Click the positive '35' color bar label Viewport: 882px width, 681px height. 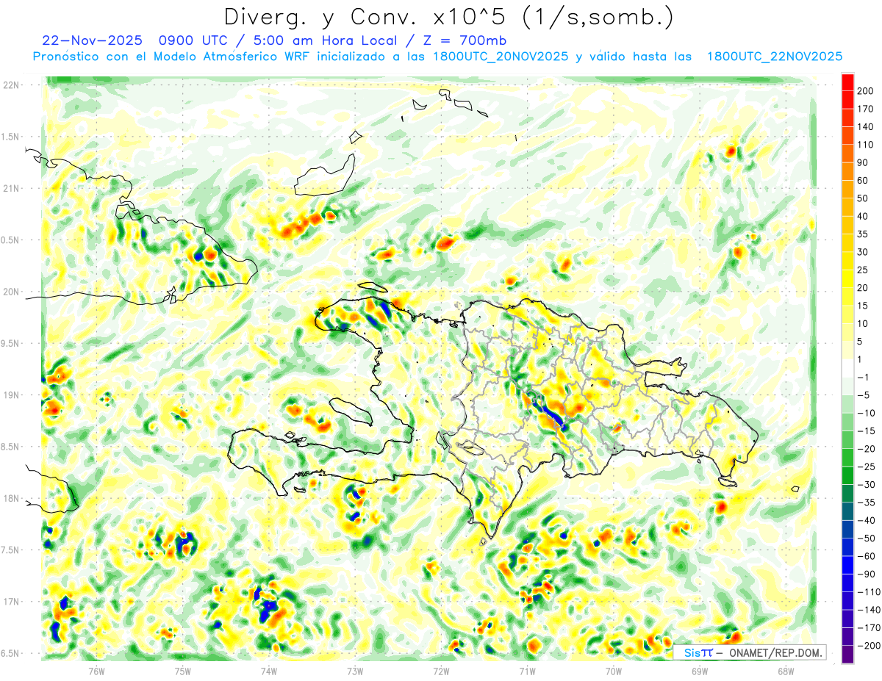click(x=863, y=234)
